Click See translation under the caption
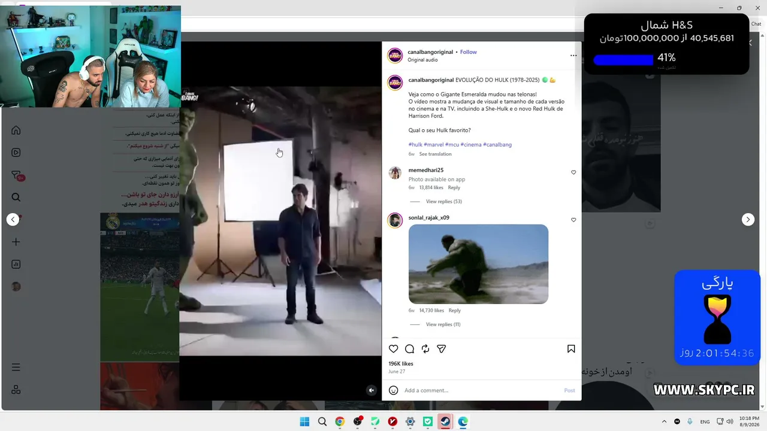The height and width of the screenshot is (431, 767). (435, 154)
